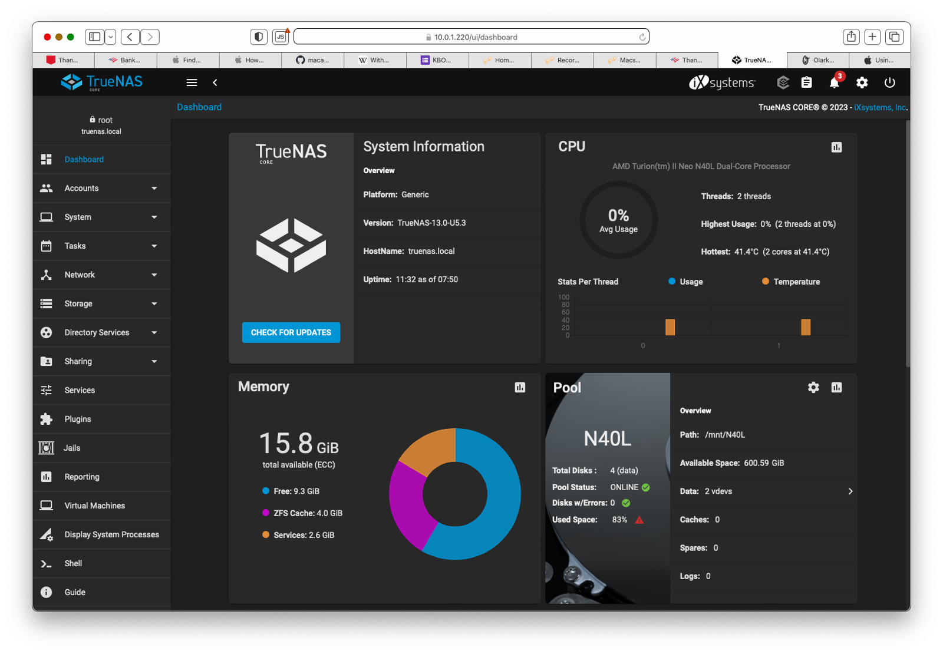This screenshot has width=943, height=654.
Task: Open Pool reports chart icon
Action: [x=836, y=387]
